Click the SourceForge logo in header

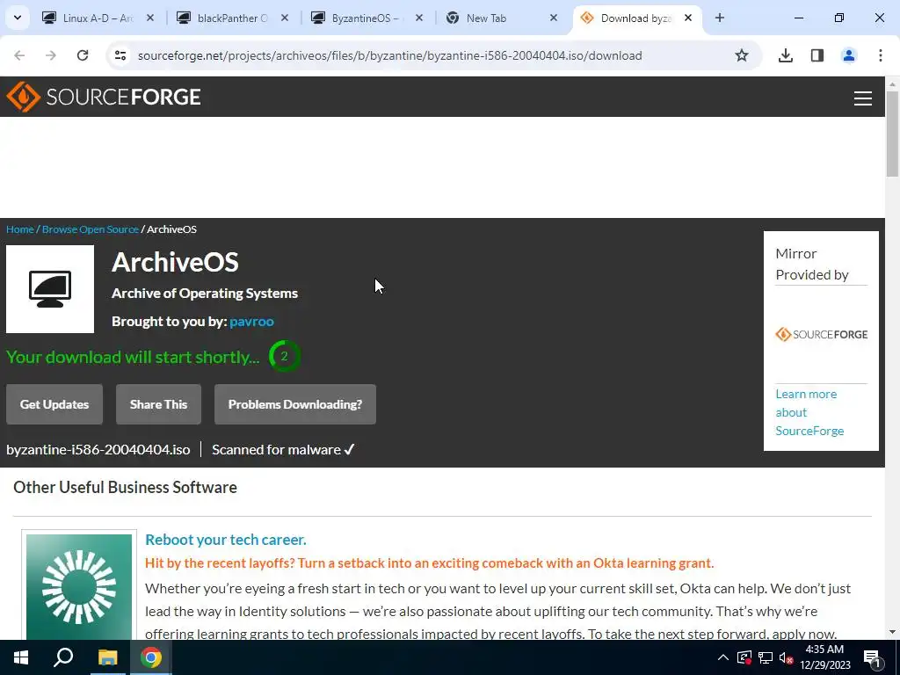pos(104,97)
